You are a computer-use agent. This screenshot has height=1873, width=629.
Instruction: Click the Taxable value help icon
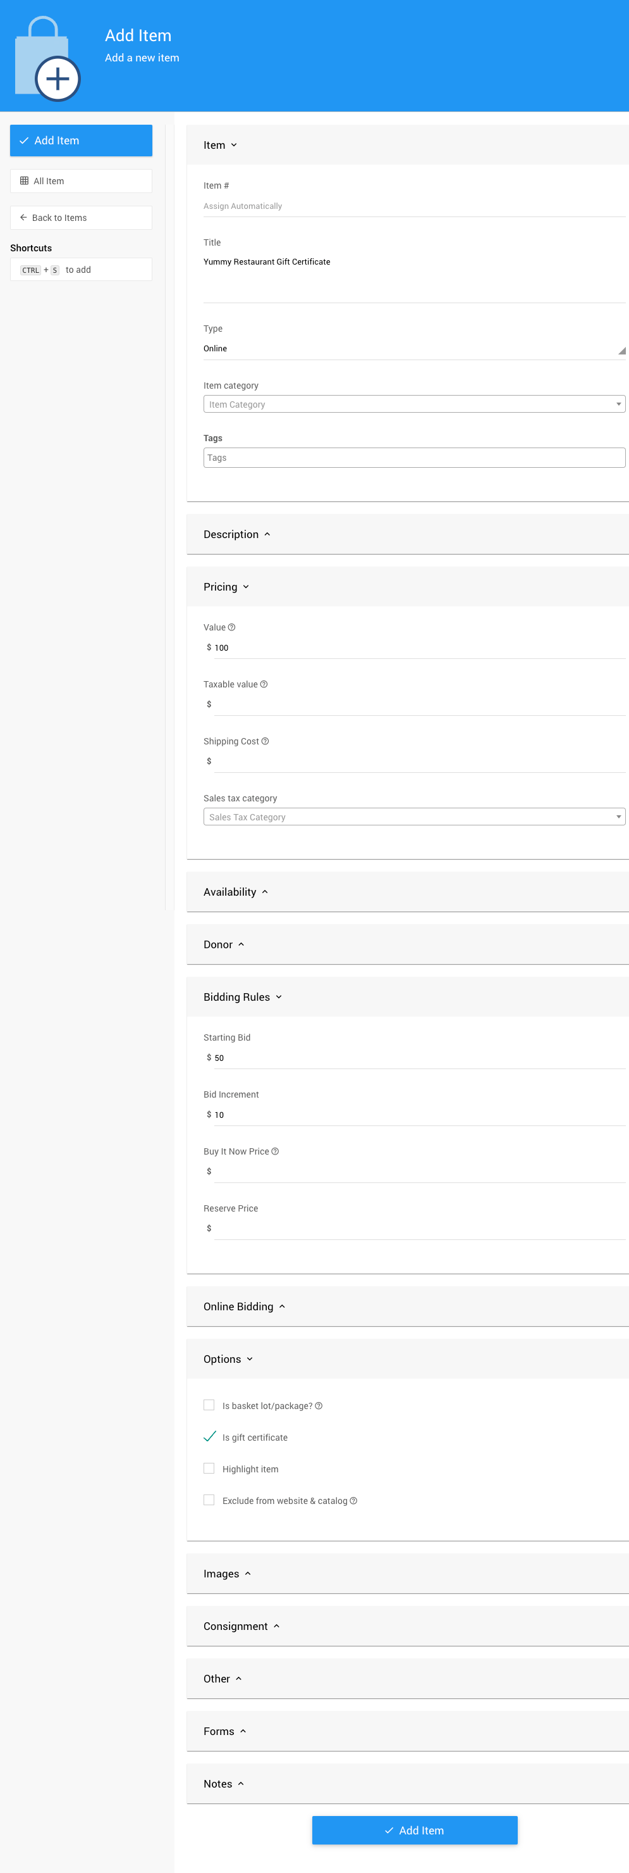tap(264, 684)
